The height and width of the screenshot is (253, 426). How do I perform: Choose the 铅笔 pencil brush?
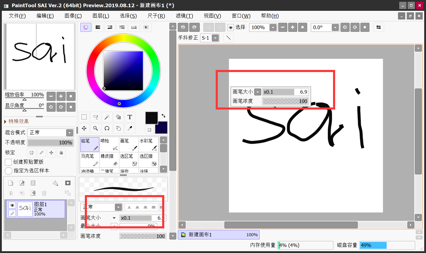point(90,144)
